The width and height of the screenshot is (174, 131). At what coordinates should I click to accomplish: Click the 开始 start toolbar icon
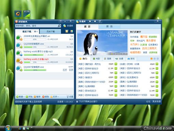click(27, 97)
